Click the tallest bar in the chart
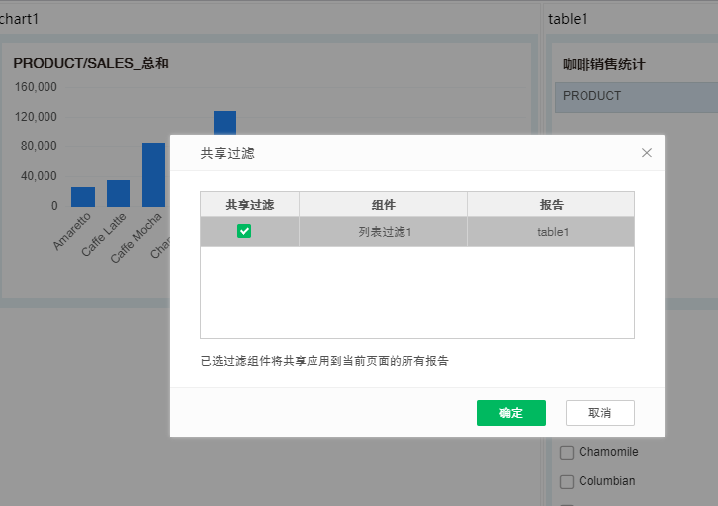This screenshot has width=718, height=506. coord(224,123)
